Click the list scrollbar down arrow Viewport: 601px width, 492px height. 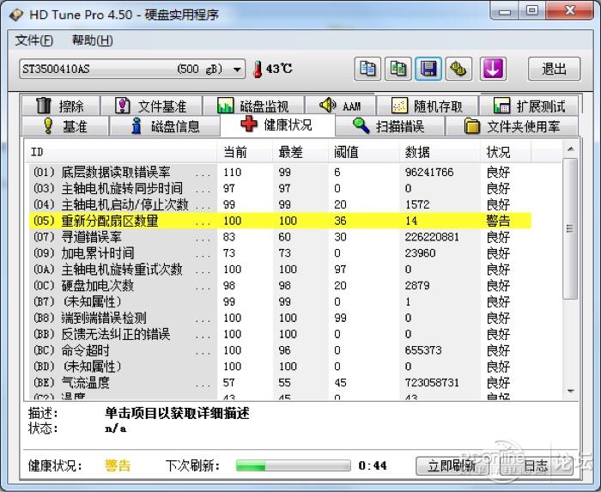pyautogui.click(x=571, y=392)
